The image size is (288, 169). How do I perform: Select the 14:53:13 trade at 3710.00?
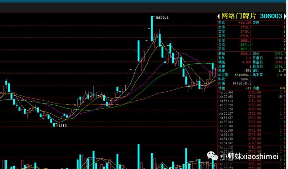[255, 101]
